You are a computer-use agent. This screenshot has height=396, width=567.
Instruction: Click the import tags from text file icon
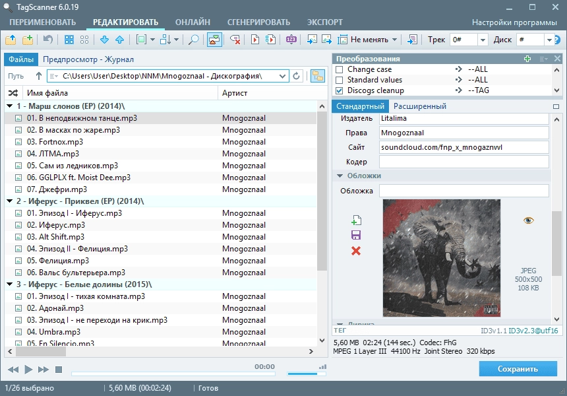click(412, 40)
